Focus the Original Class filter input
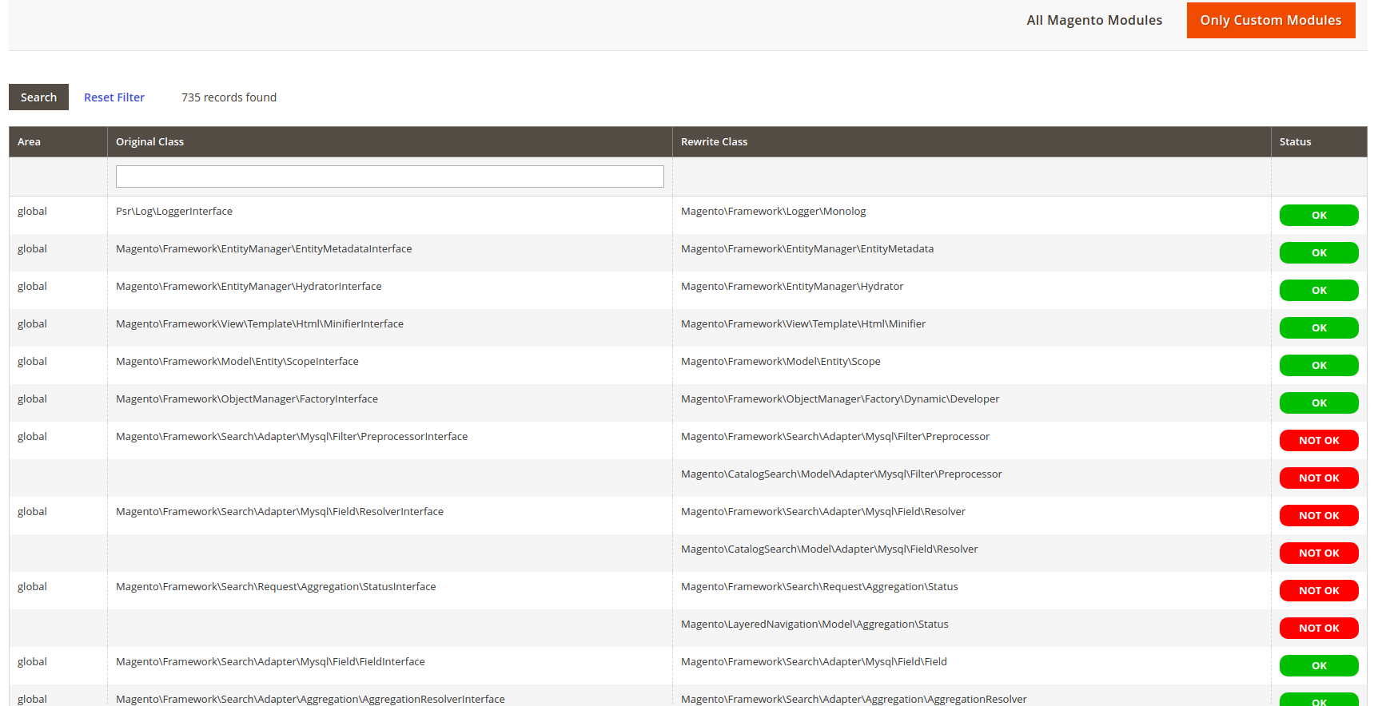The width and height of the screenshot is (1386, 706). 390,176
